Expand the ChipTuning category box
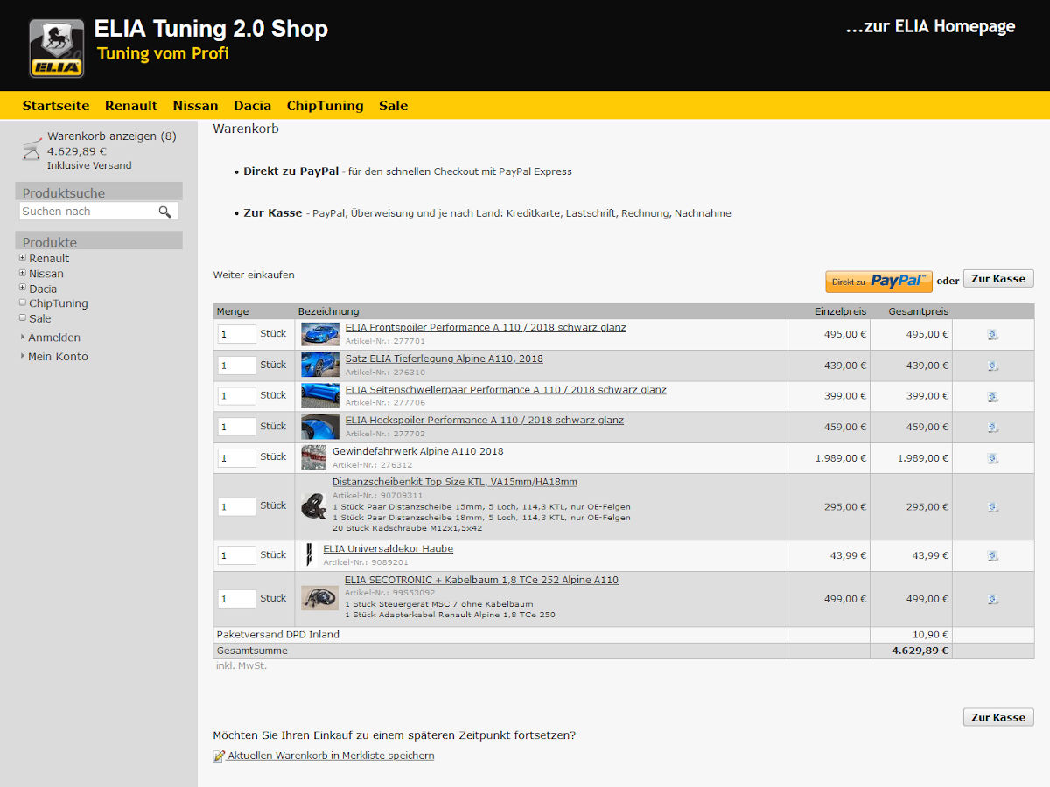This screenshot has height=787, width=1050. [x=23, y=303]
